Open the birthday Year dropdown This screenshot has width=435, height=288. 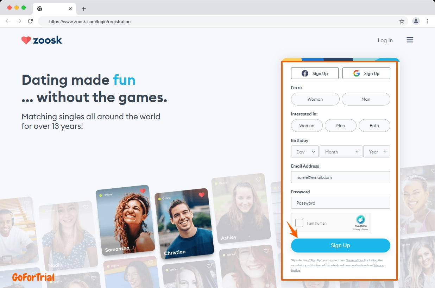(x=377, y=152)
